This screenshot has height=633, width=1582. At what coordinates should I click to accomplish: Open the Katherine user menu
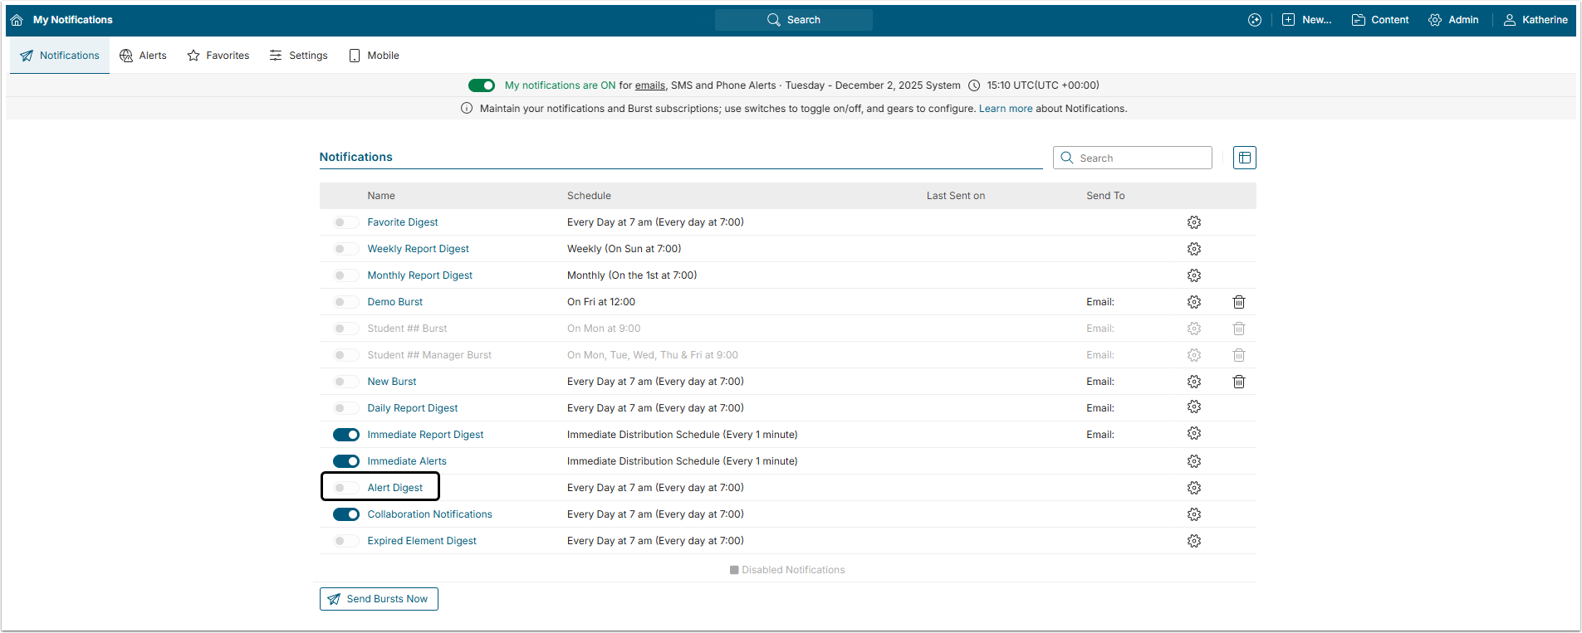(1535, 20)
